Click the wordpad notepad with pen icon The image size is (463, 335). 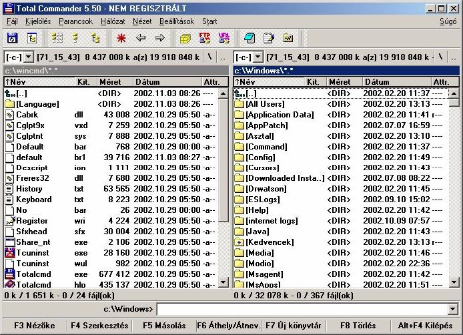coord(269,38)
